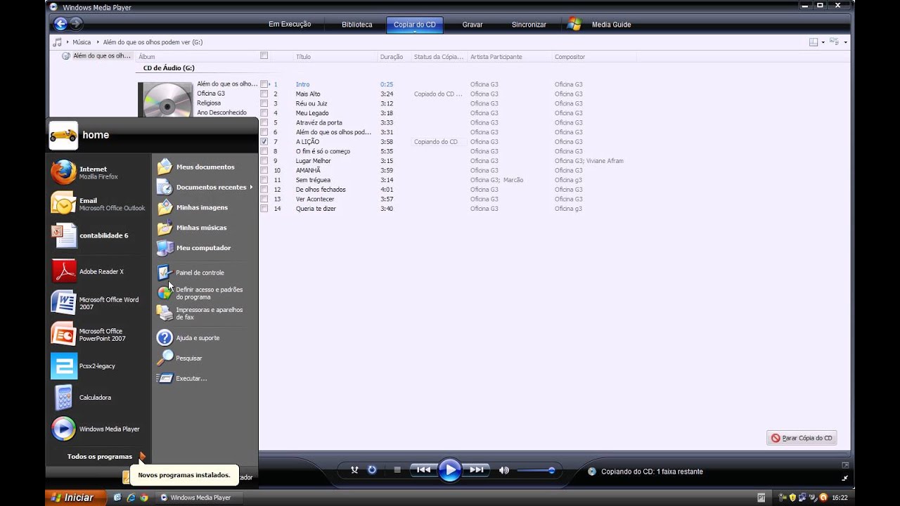
Task: Open the Gravar tab
Action: pyautogui.click(x=472, y=25)
